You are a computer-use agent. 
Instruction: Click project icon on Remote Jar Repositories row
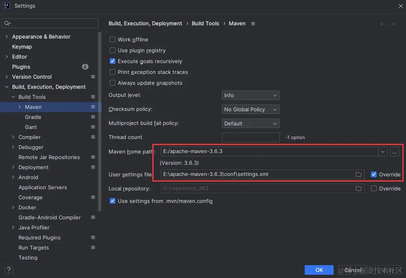point(93,157)
